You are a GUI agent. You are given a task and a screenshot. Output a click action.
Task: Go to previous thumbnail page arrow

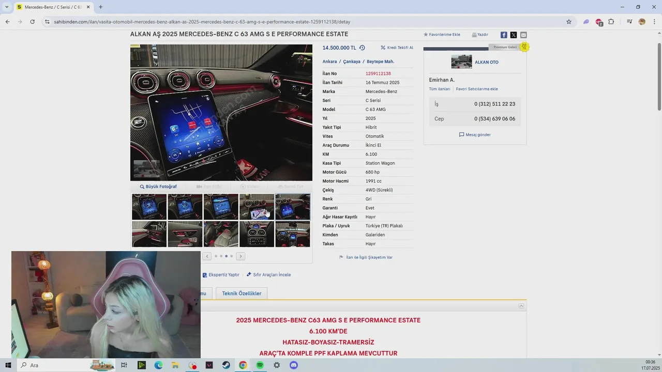207,256
